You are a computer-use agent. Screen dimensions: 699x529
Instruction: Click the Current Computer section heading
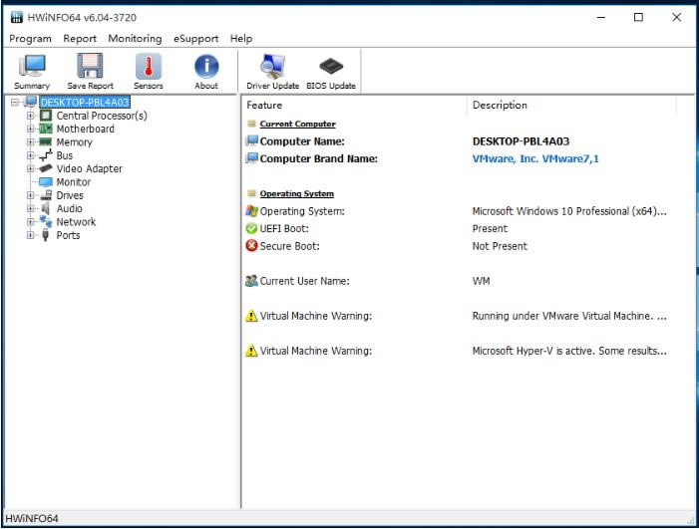[x=298, y=124]
